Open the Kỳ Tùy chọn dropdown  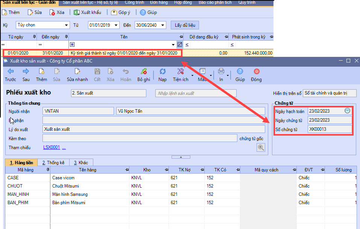67,25
